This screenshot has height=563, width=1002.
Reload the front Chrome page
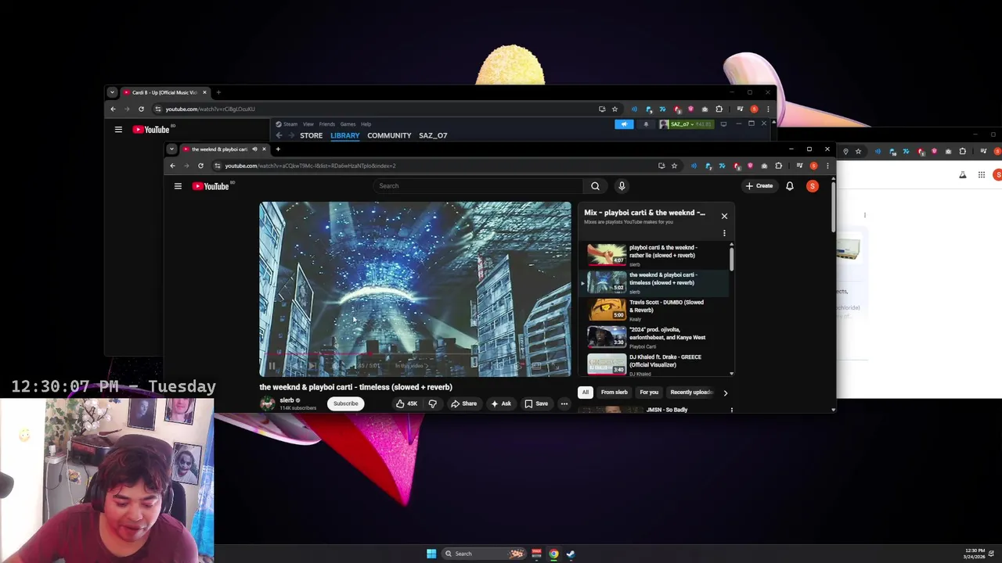[x=200, y=166]
